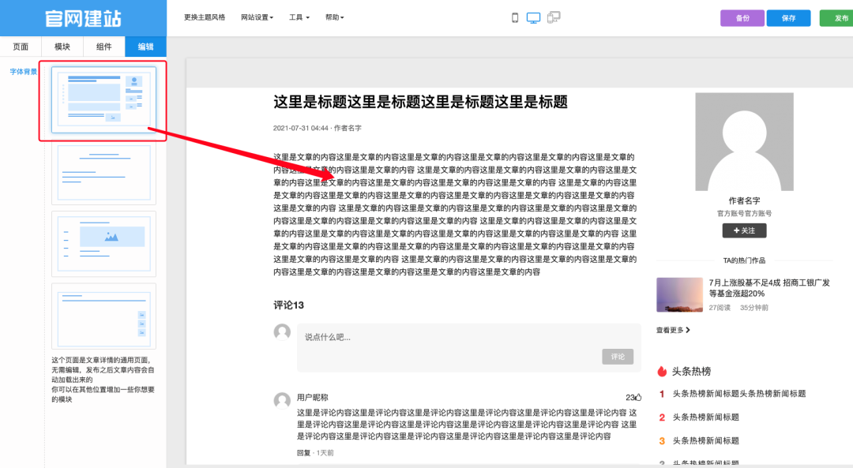
Task: Click avatar beside comment input box
Action: pyautogui.click(x=282, y=332)
